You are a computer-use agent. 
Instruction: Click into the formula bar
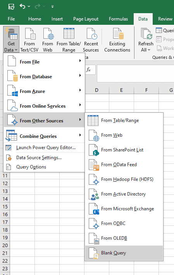135,74
